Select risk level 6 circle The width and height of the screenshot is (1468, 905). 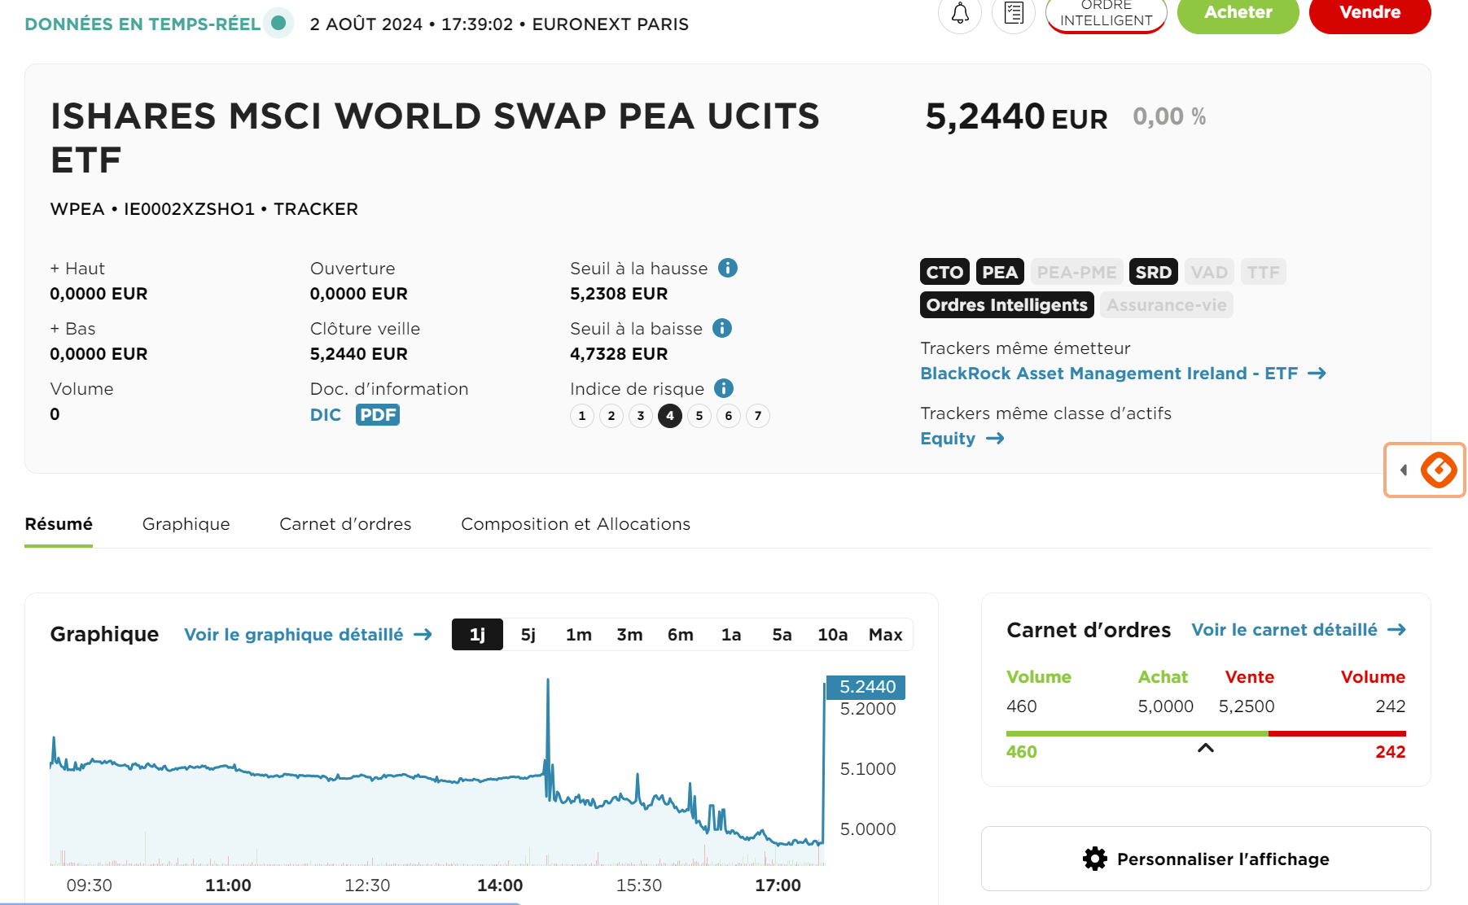(729, 416)
